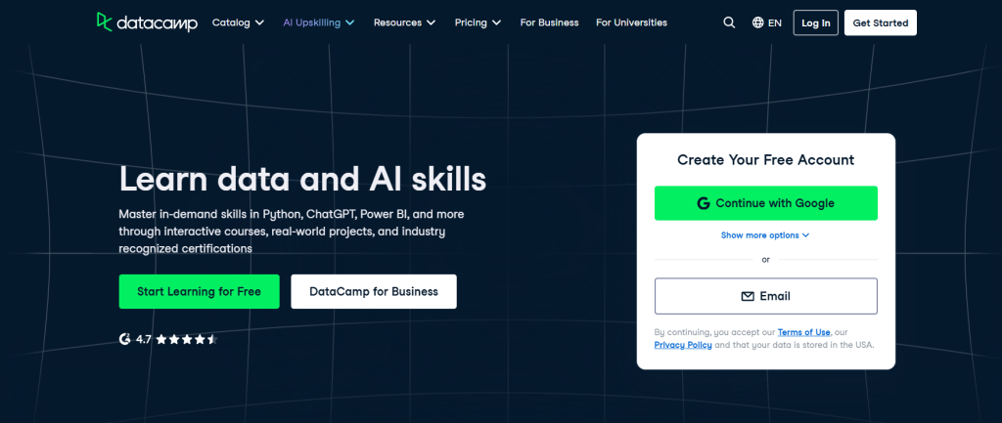Image resolution: width=1002 pixels, height=423 pixels.
Task: Open the search magnifier icon
Action: pos(729,22)
